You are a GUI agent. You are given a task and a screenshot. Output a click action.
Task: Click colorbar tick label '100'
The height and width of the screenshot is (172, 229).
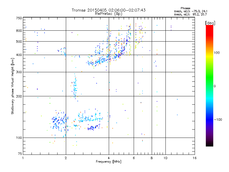tap(217, 53)
